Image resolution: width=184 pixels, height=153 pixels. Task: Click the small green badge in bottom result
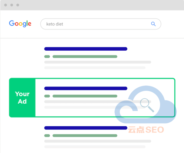pos(47,136)
